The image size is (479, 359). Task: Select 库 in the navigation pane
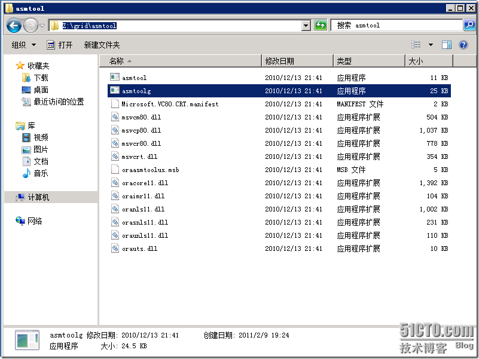tap(25, 125)
